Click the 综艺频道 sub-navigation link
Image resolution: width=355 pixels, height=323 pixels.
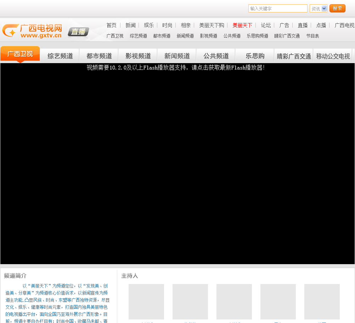coord(138,36)
